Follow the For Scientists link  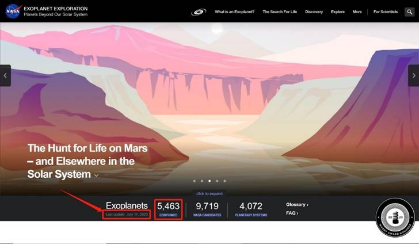tap(386, 12)
